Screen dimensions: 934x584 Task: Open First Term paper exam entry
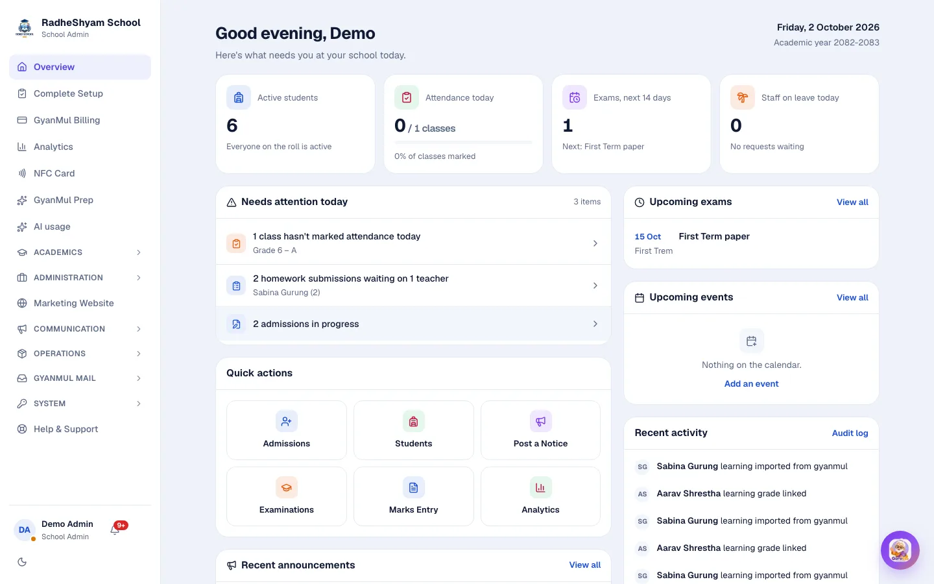[x=751, y=243]
